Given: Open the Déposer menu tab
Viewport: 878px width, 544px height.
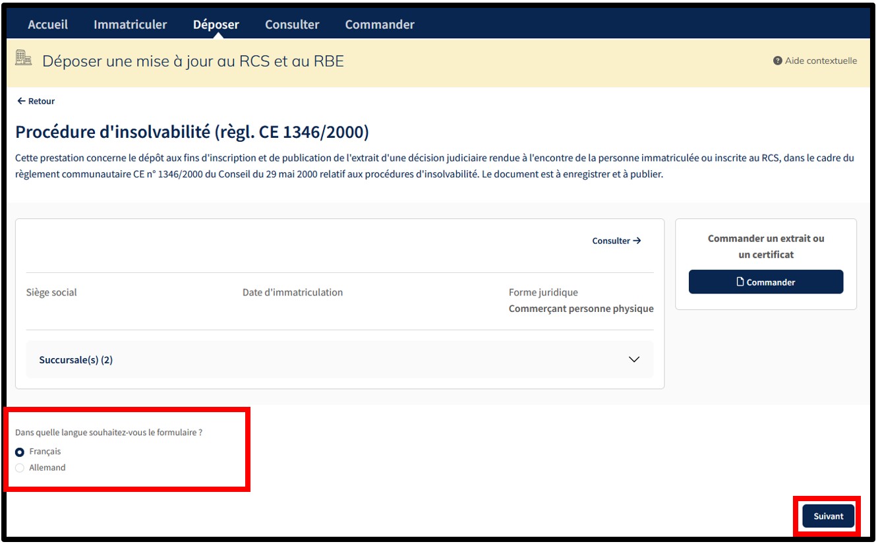Looking at the screenshot, I should click(x=216, y=24).
